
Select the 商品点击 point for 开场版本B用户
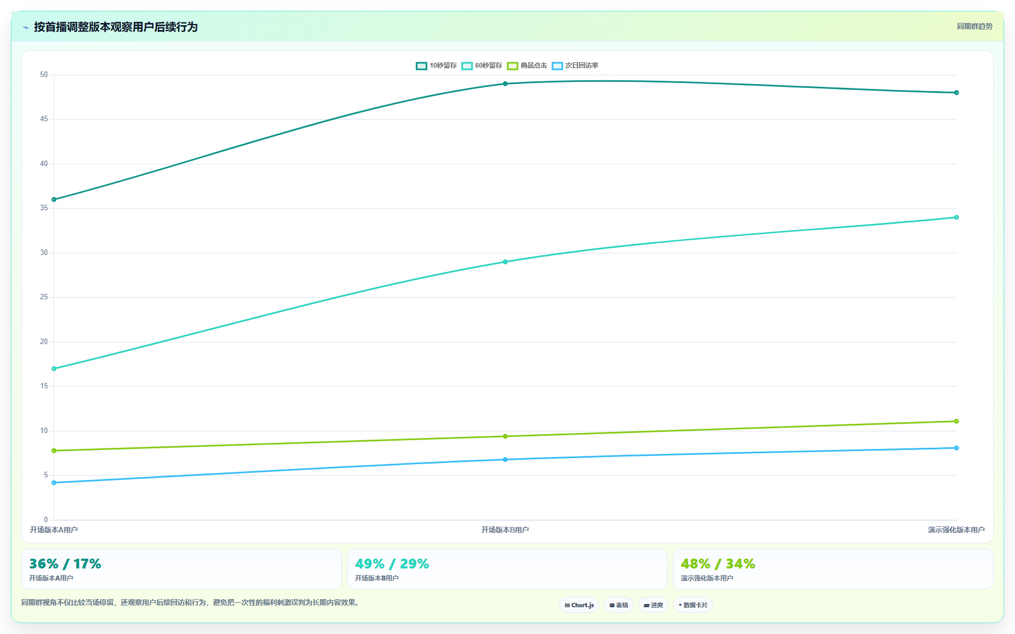pos(505,436)
